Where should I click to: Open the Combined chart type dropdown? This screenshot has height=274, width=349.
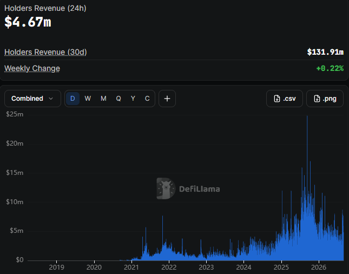32,99
